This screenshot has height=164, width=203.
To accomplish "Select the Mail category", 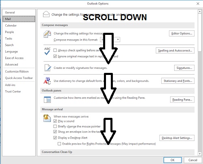I will click(x=19, y=19).
